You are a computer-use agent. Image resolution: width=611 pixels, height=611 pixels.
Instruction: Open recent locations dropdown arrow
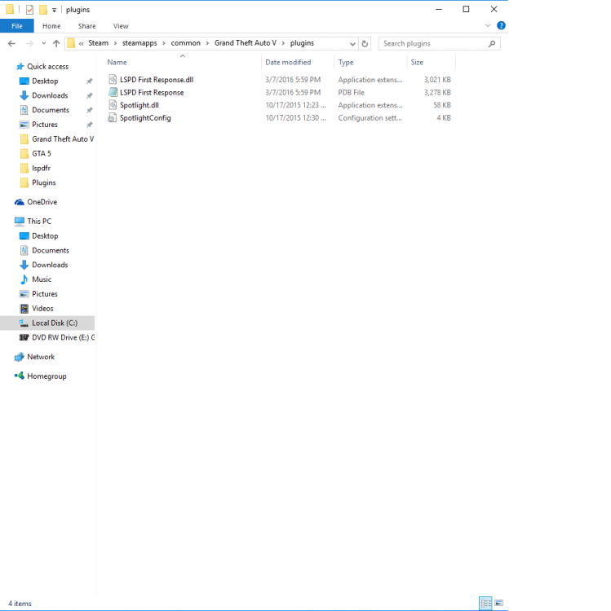[x=44, y=44]
